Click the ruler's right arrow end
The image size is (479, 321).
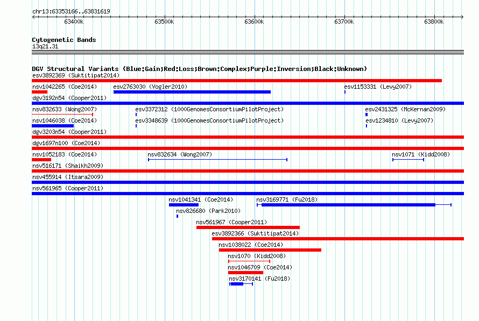click(462, 17)
